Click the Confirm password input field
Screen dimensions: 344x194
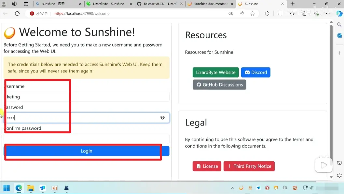pyautogui.click(x=86, y=139)
